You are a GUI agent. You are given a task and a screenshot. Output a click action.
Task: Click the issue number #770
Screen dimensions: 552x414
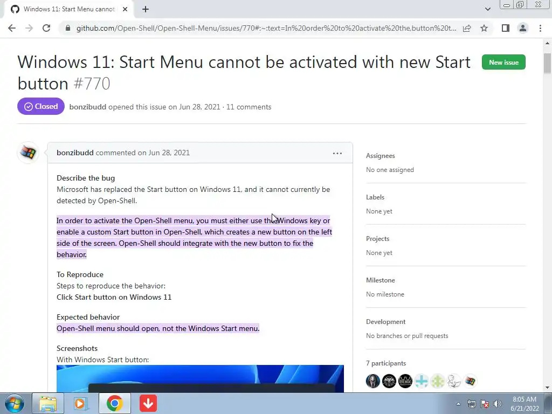pyautogui.click(x=92, y=84)
